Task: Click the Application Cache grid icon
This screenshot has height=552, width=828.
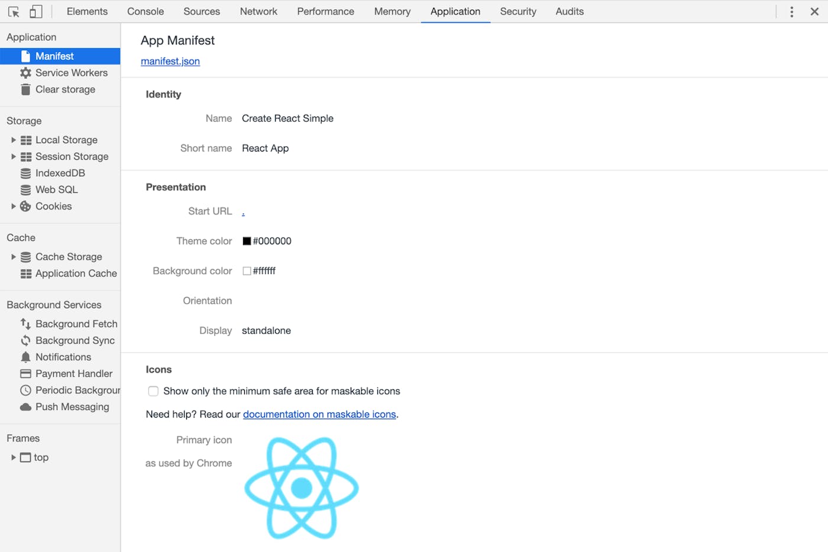Action: tap(26, 274)
